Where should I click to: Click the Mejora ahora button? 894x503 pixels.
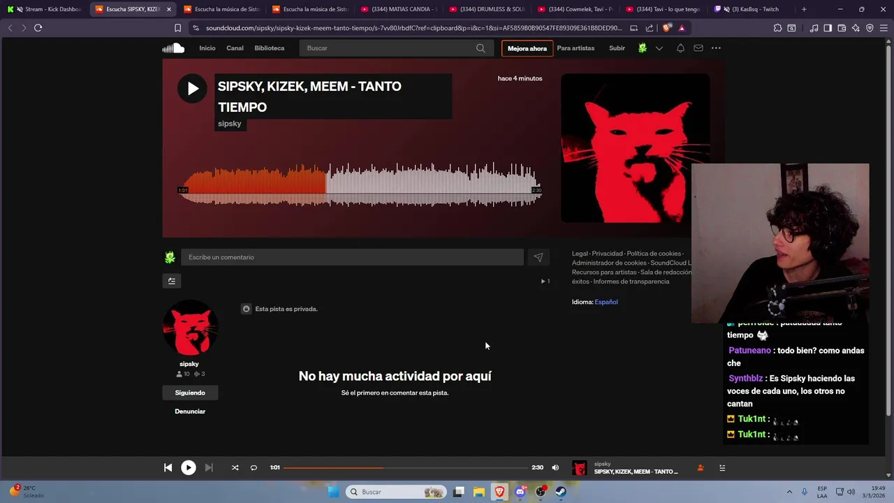(527, 48)
